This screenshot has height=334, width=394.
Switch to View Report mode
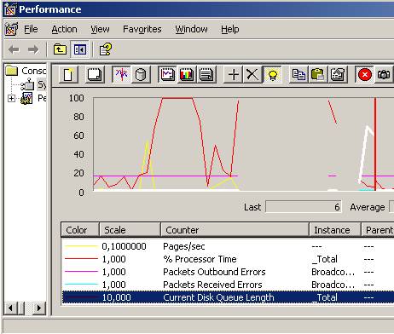[206, 75]
